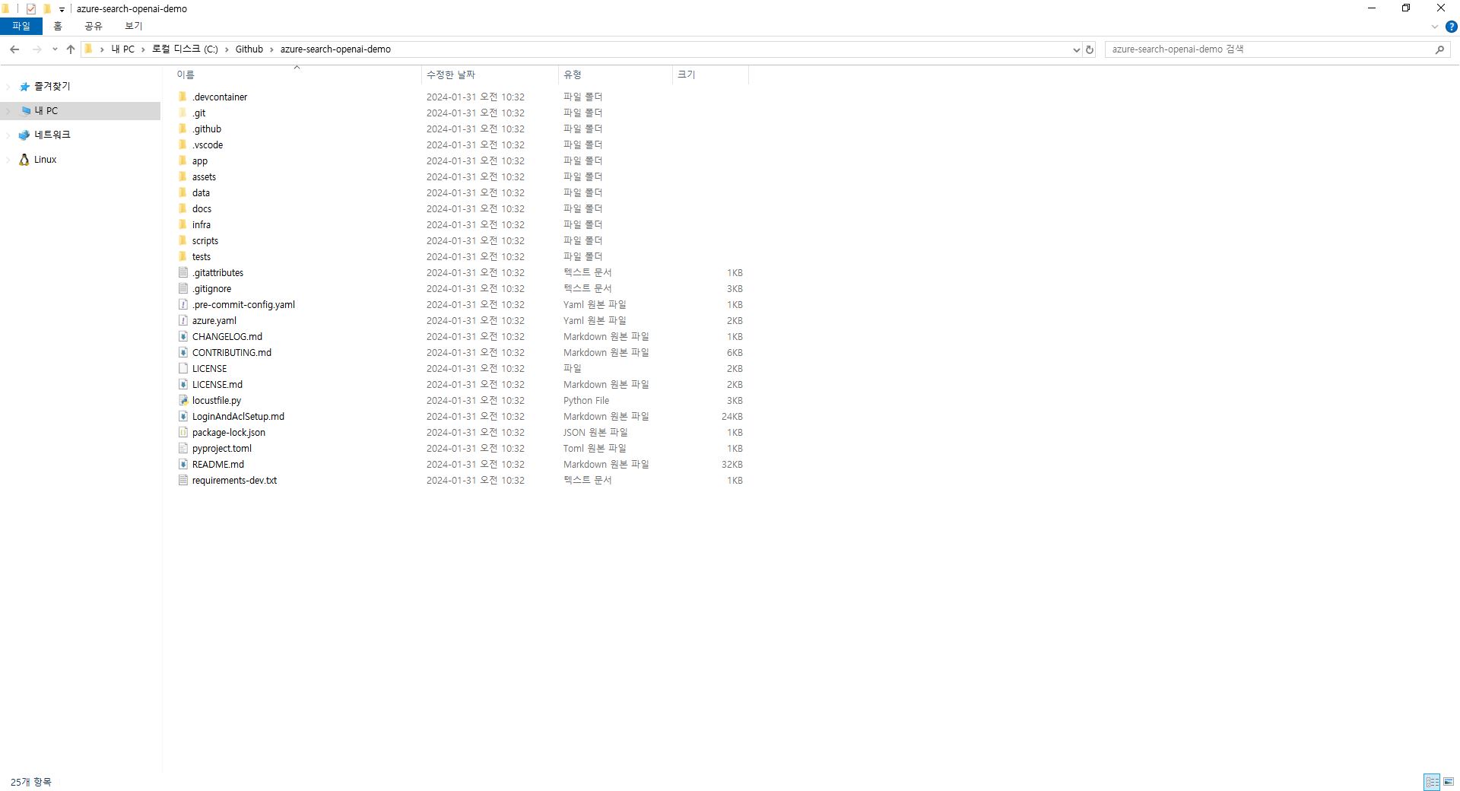The width and height of the screenshot is (1460, 791).
Task: Click the Up one level arrow
Action: point(71,49)
